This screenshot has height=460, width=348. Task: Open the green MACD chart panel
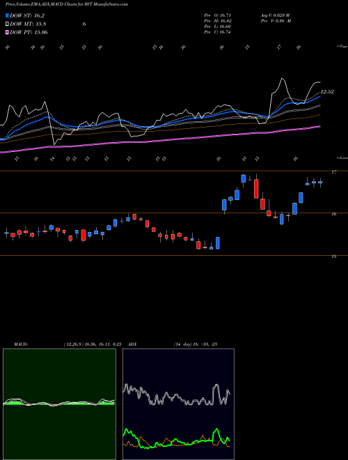[59, 404]
